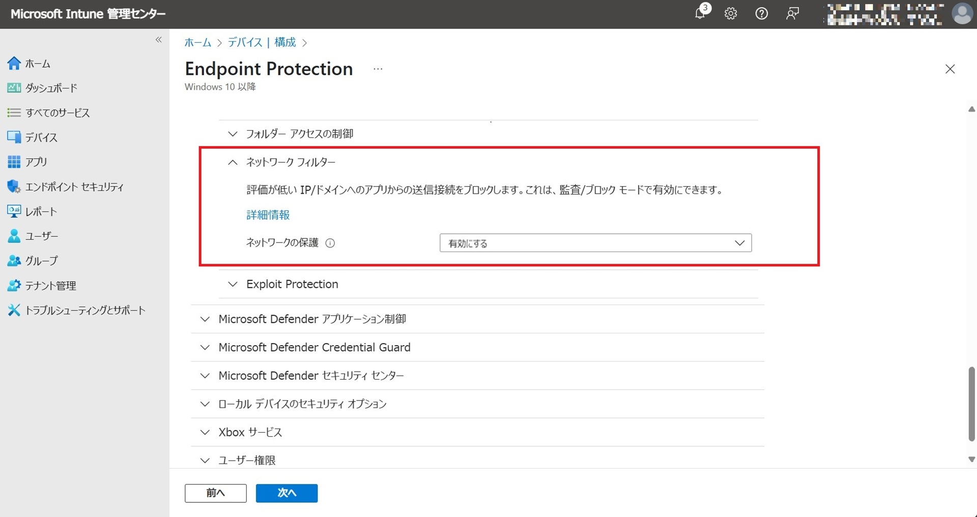The height and width of the screenshot is (517, 977).
Task: Click the レポート icon in sidebar
Action: [x=14, y=211]
